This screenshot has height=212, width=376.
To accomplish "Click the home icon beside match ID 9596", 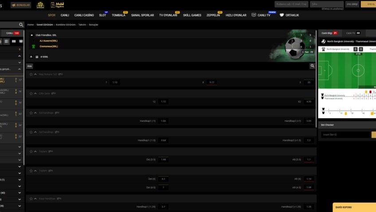I will pos(31,57).
